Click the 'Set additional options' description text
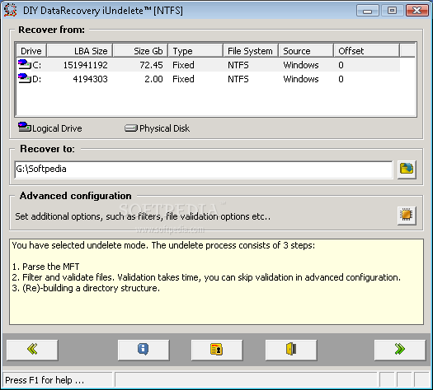The width and height of the screenshot is (433, 390). (x=143, y=216)
